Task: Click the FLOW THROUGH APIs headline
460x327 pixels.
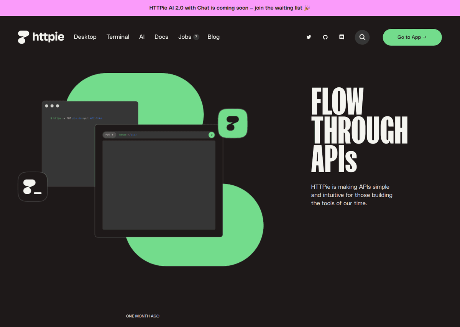Action: 359,130
